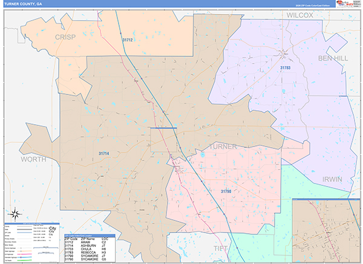Click 31733 in the ZIP index table
The height and width of the screenshot is (264, 363).
[x=69, y=249]
